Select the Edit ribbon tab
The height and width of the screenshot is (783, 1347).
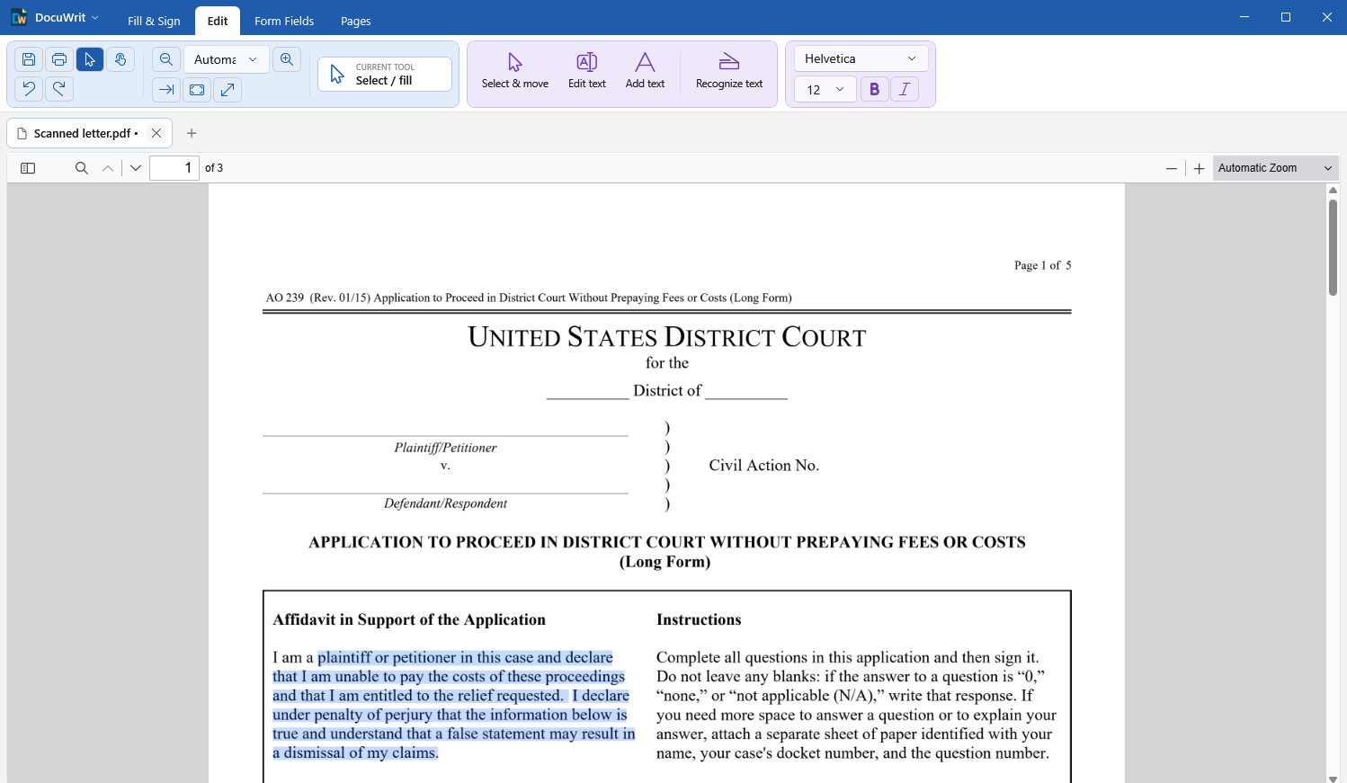pos(218,21)
